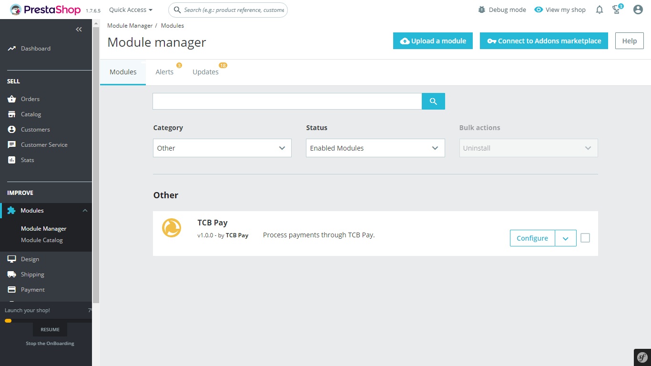Click Connect to Addons marketplace button
This screenshot has height=366, width=651.
point(544,41)
